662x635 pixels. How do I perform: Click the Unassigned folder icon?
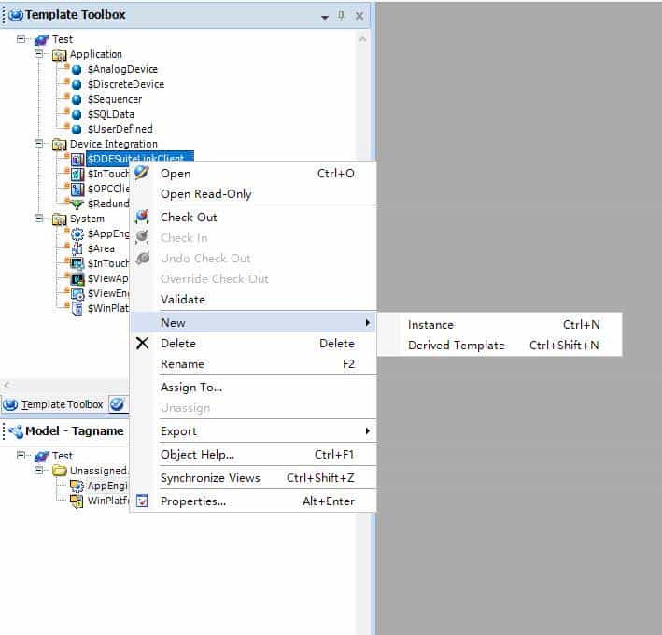59,471
